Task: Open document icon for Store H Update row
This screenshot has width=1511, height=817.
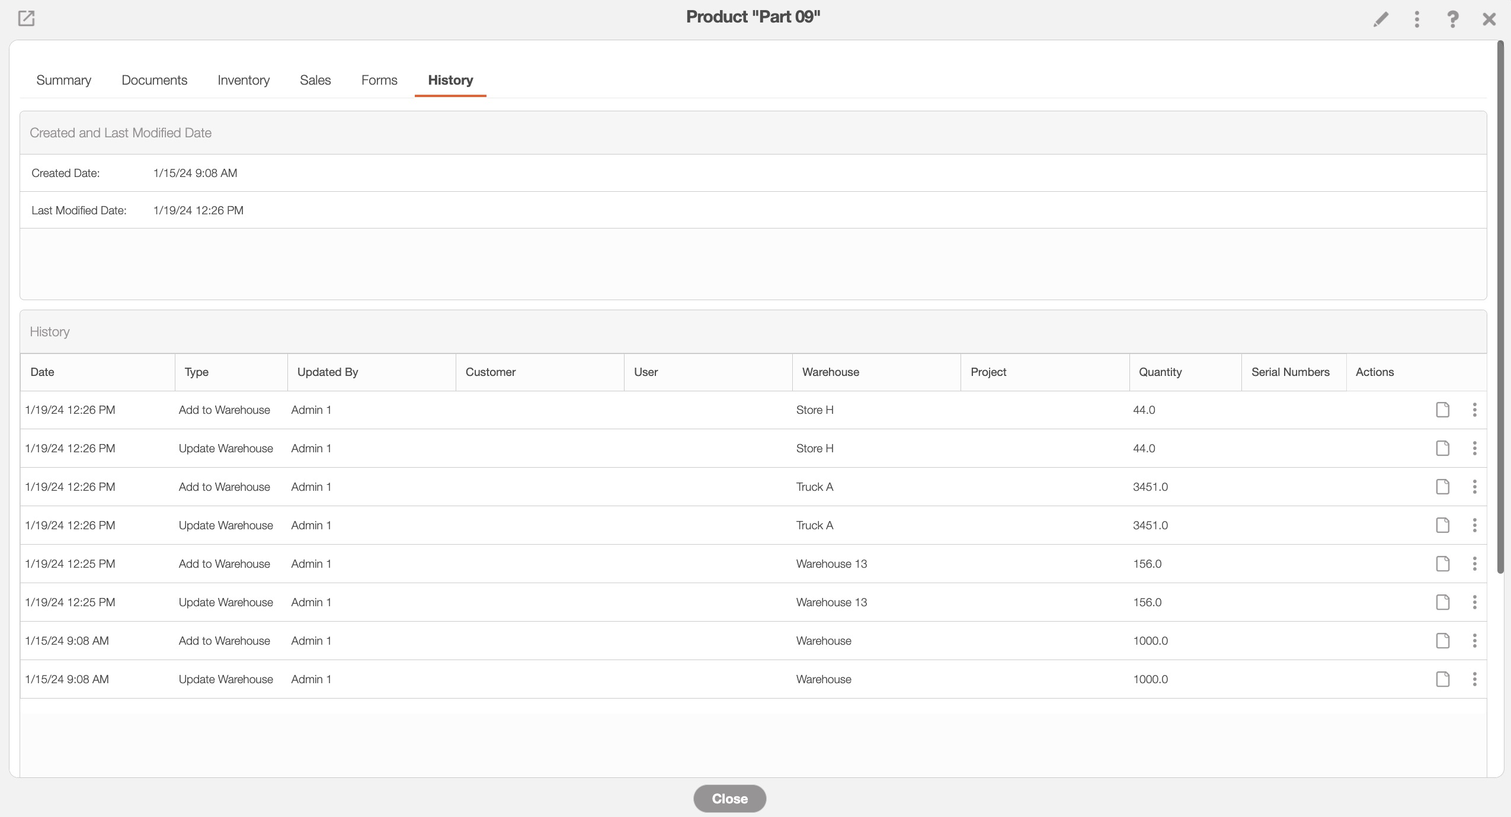Action: click(x=1443, y=448)
